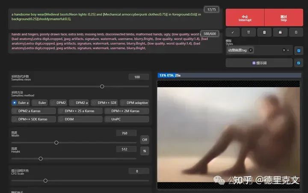
Task: Pick the DDIM sampler
Action: pyautogui.click(x=80, y=119)
